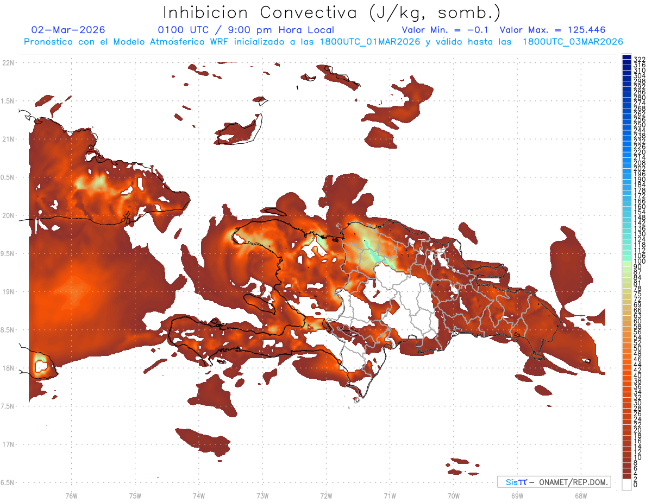Click the '100' colorbar value label
Image resolution: width=652 pixels, height=503 pixels.
point(639,262)
